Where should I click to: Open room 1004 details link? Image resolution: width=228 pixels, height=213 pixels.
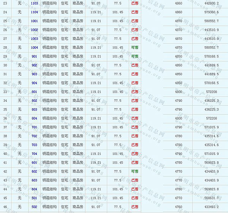pos(34,47)
